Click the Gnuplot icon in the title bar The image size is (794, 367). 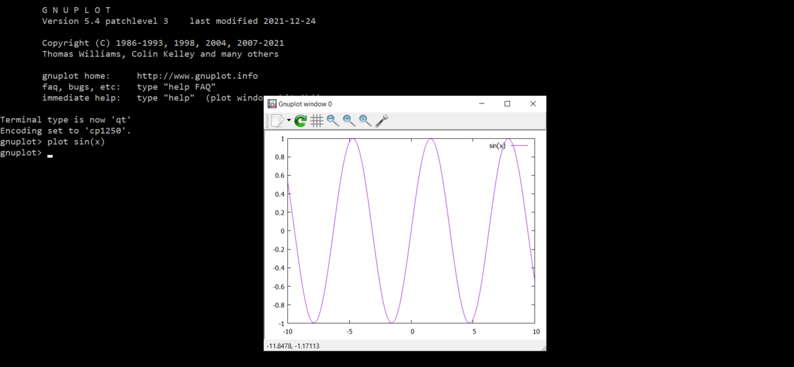(271, 103)
